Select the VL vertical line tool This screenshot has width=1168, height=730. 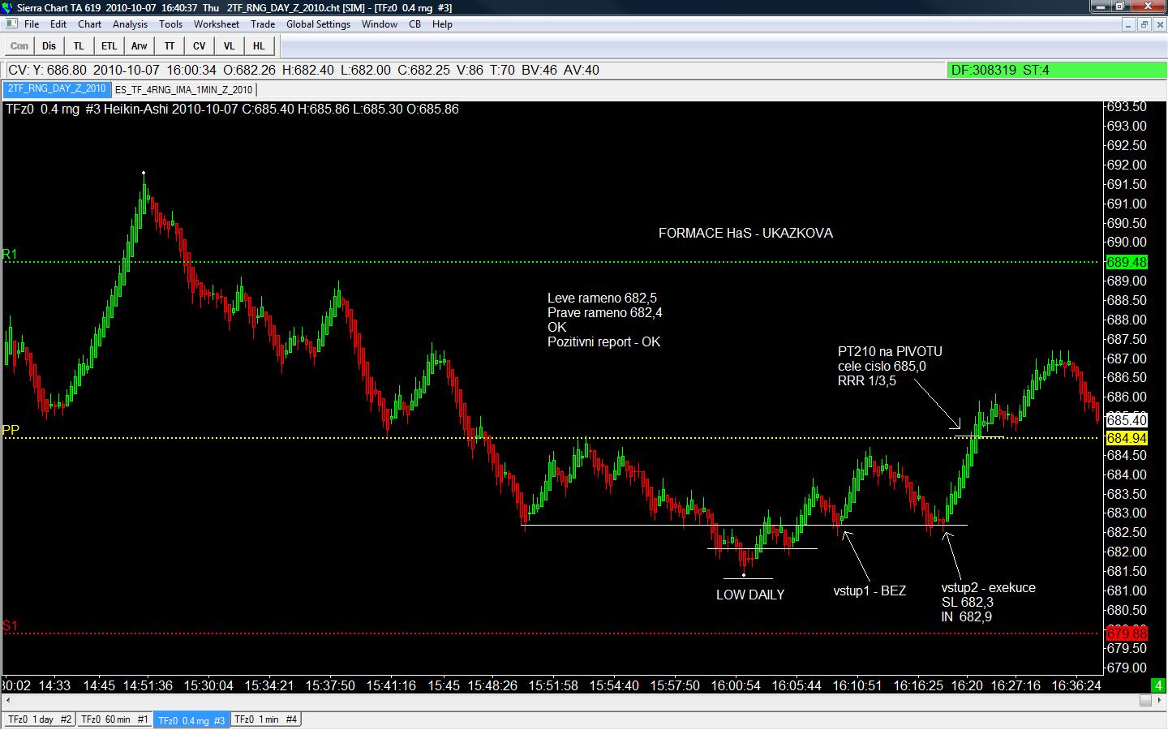pyautogui.click(x=230, y=46)
